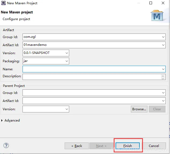Click the Browse... button for parent project

(x=139, y=109)
